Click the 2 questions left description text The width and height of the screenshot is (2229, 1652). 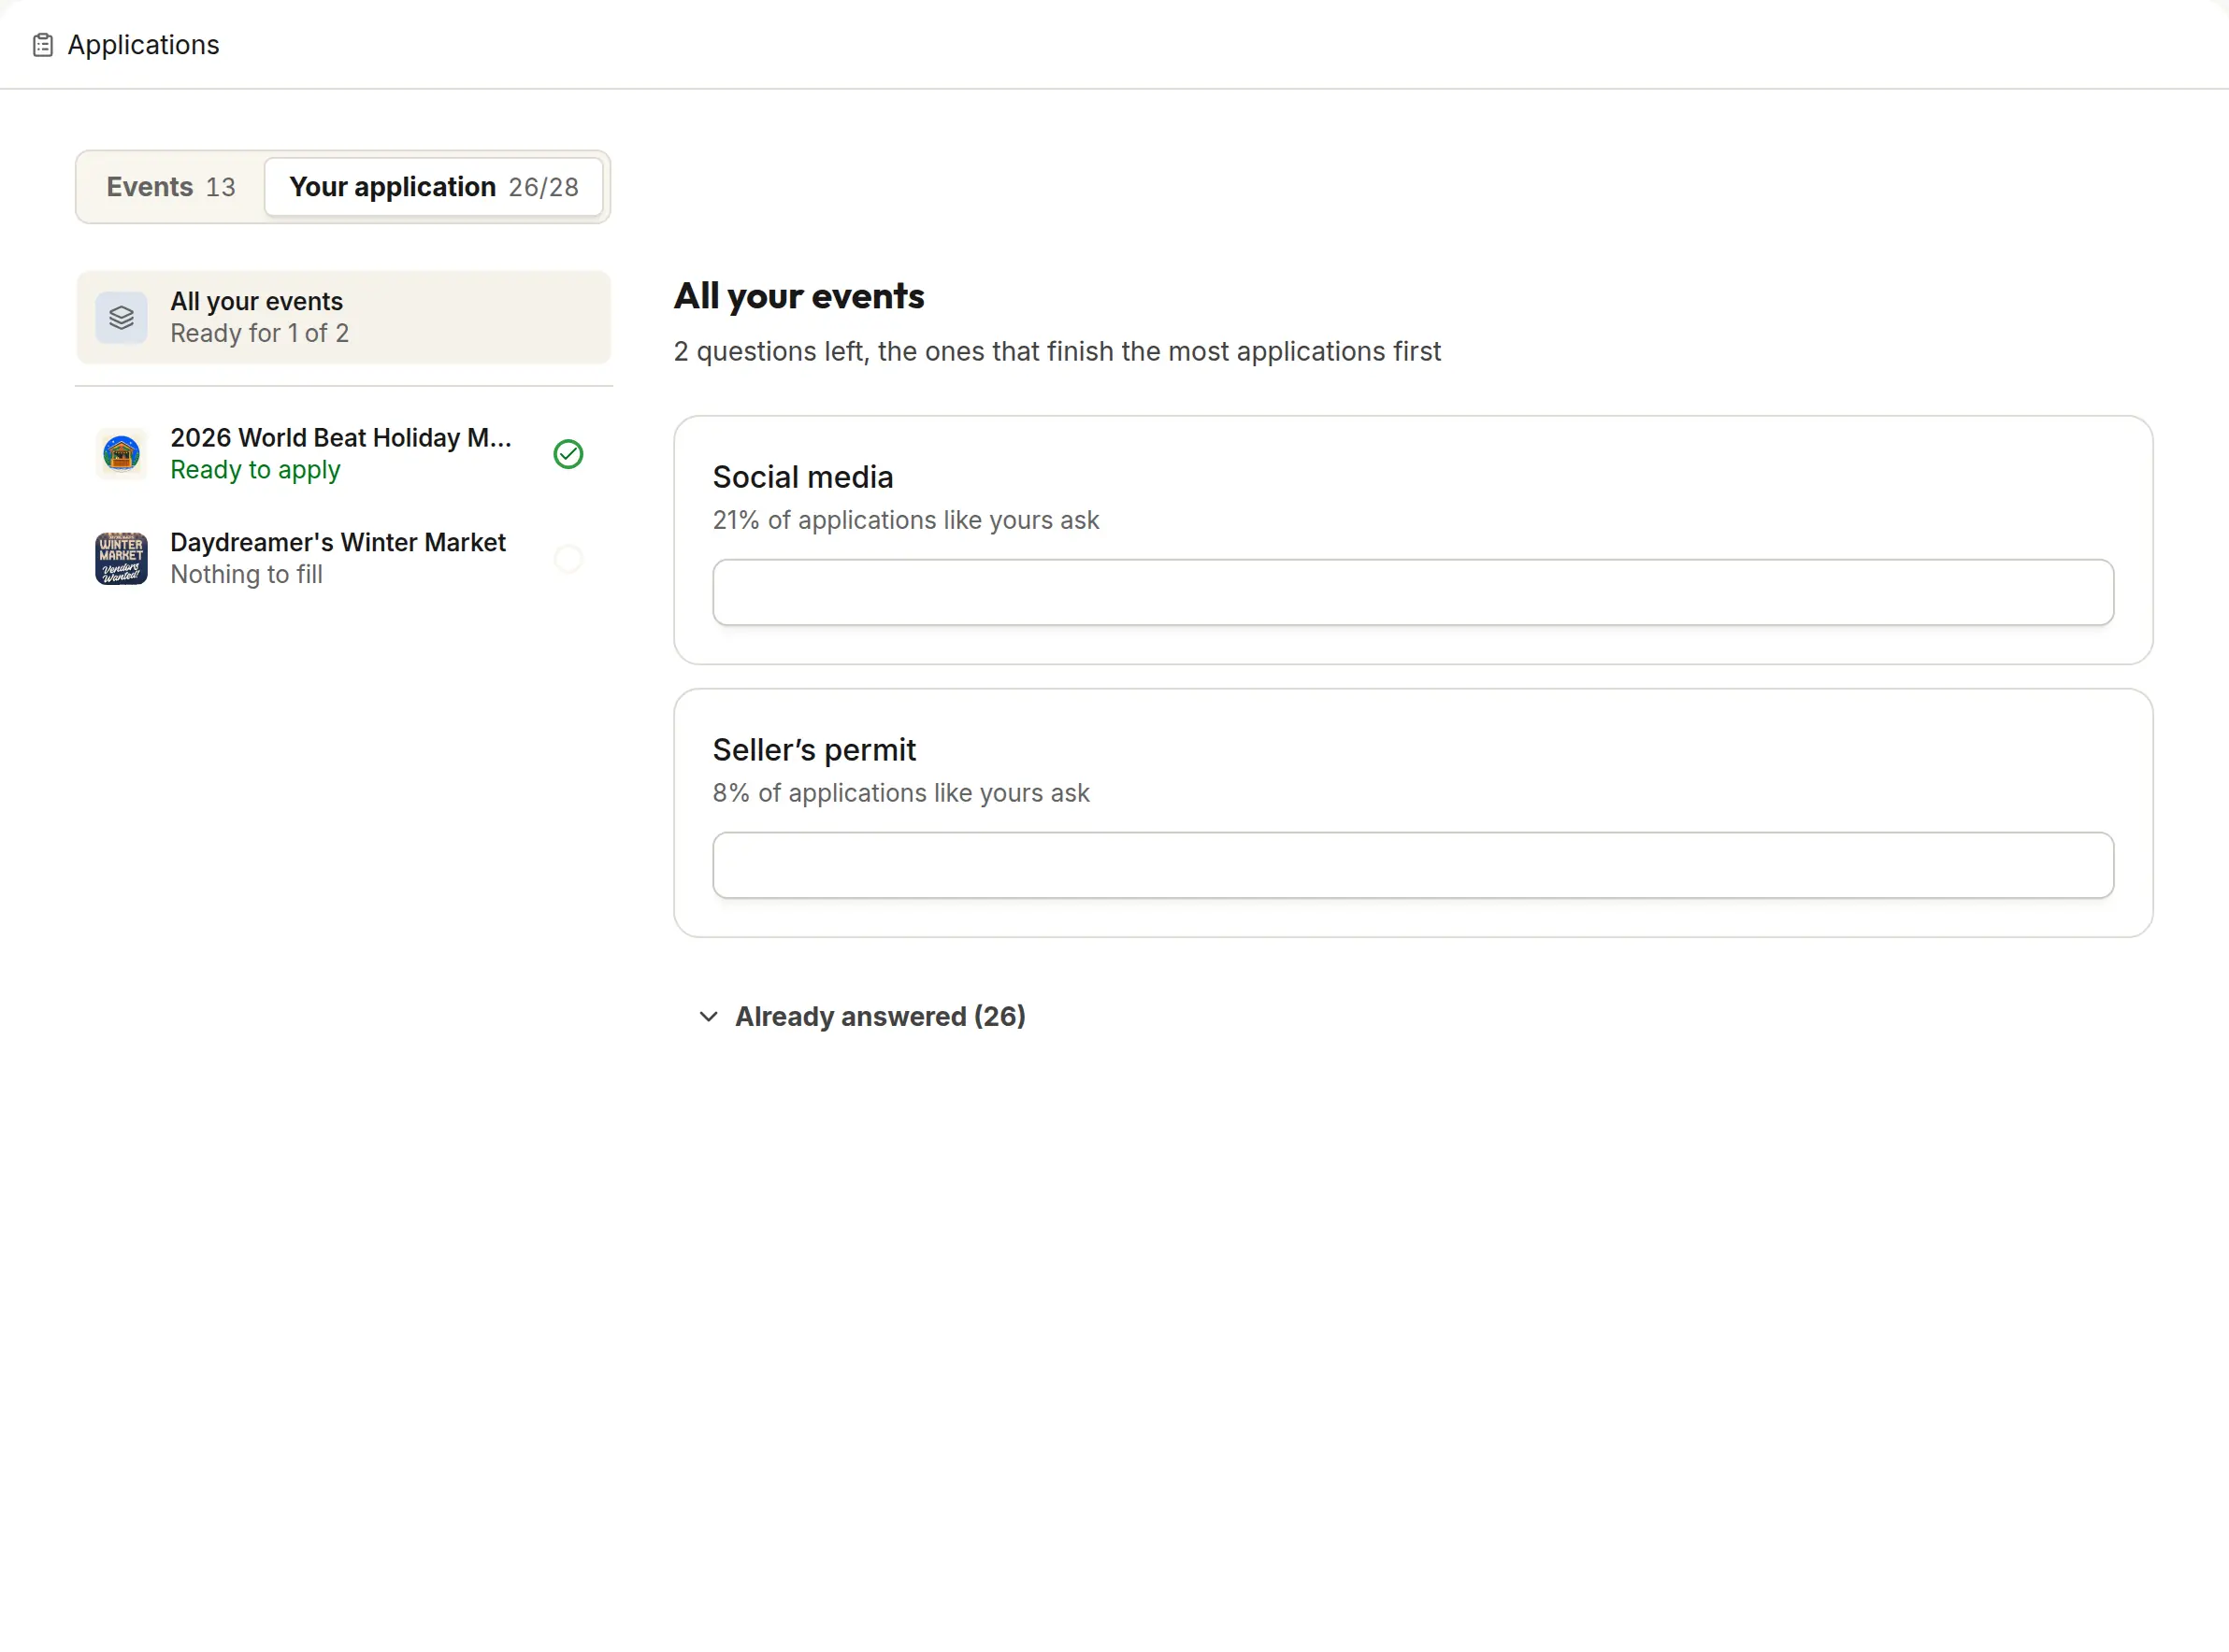coord(1057,352)
